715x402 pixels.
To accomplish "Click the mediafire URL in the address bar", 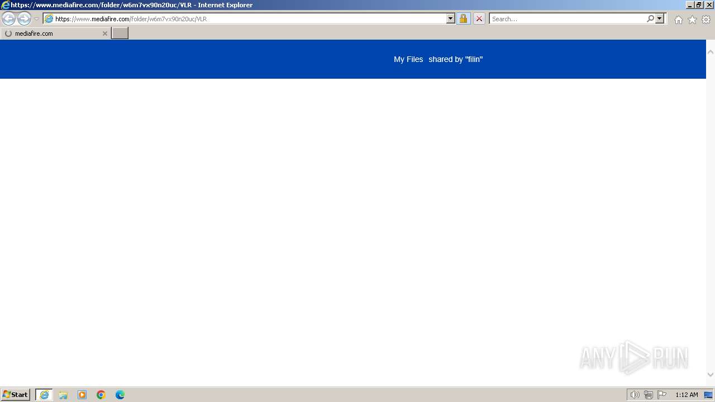I will (131, 19).
